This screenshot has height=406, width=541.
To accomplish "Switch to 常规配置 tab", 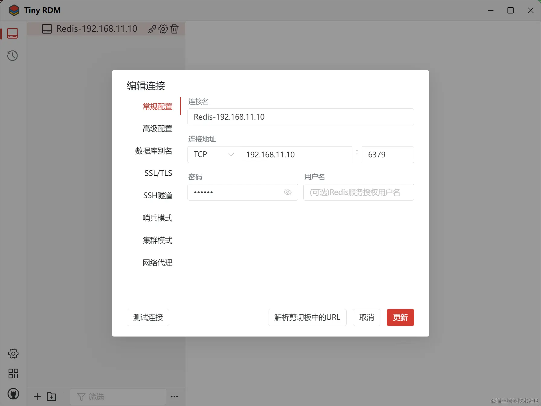I will click(158, 106).
